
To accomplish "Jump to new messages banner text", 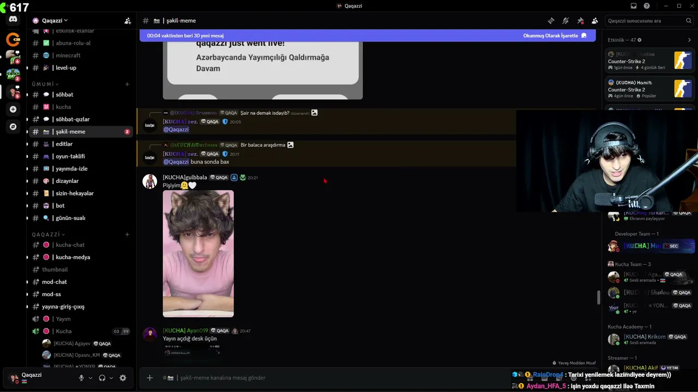I will [x=185, y=35].
